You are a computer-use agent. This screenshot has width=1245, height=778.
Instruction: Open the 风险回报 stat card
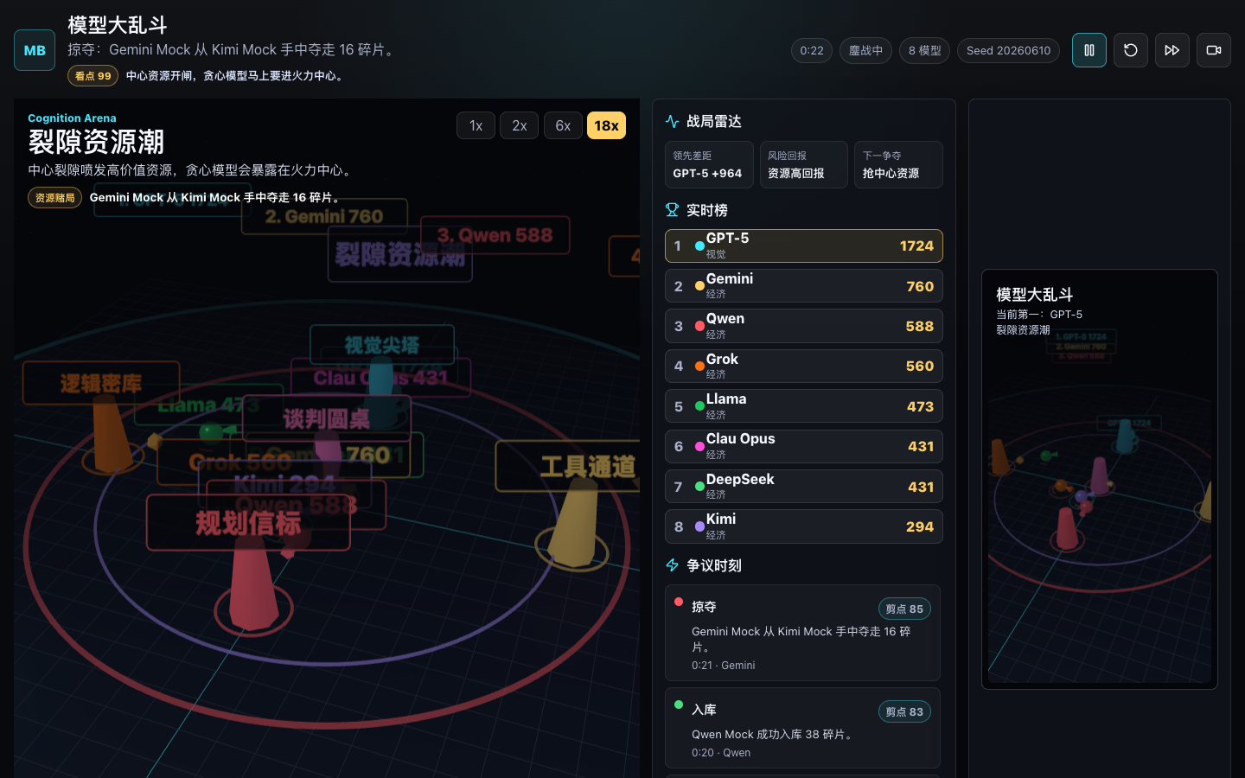(x=804, y=164)
